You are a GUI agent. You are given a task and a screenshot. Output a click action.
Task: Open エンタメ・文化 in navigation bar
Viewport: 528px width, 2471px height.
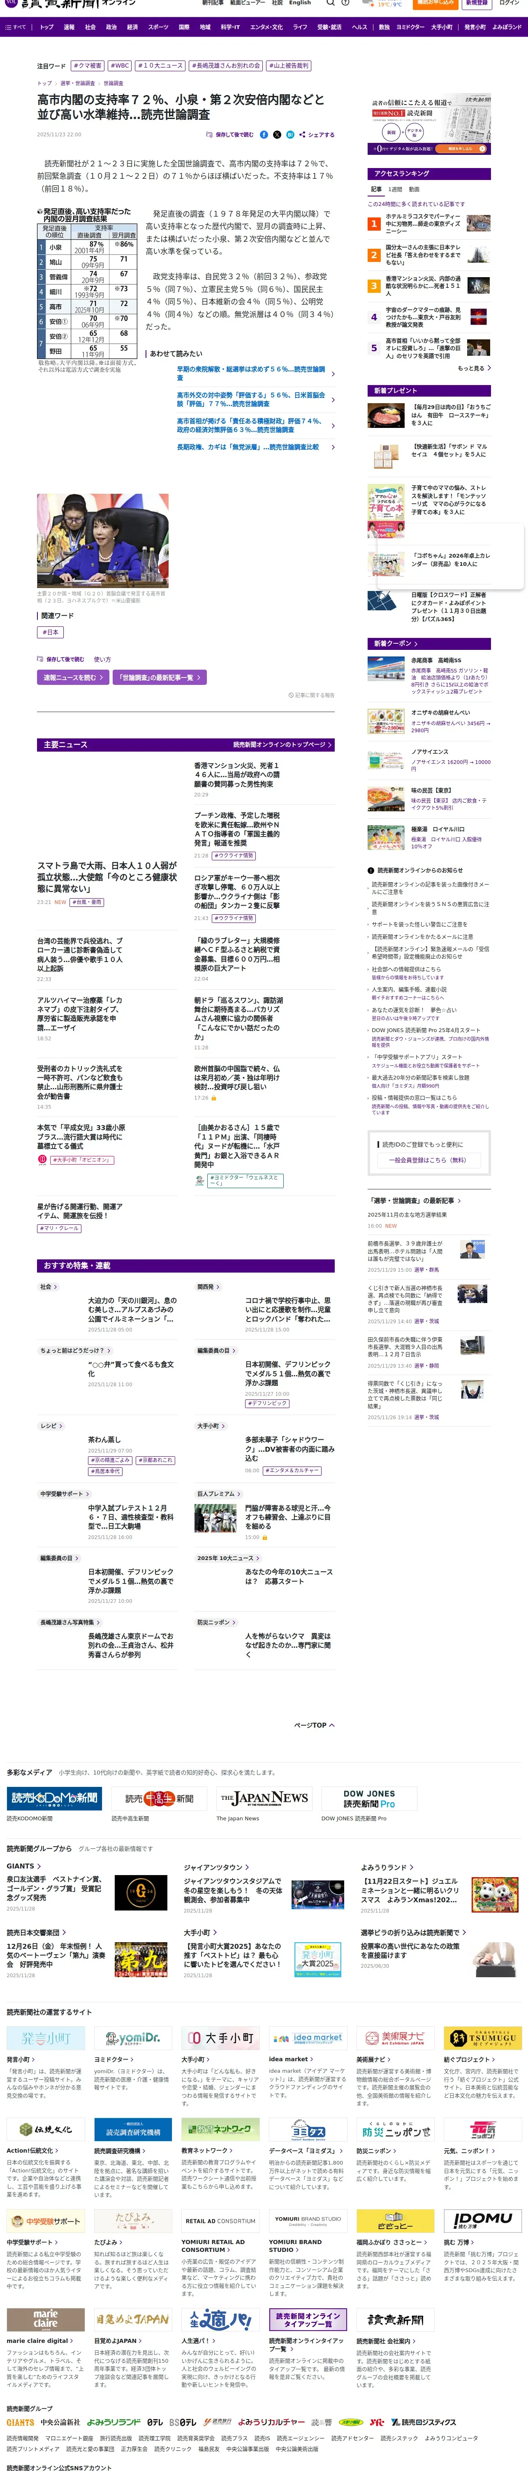coord(266,27)
